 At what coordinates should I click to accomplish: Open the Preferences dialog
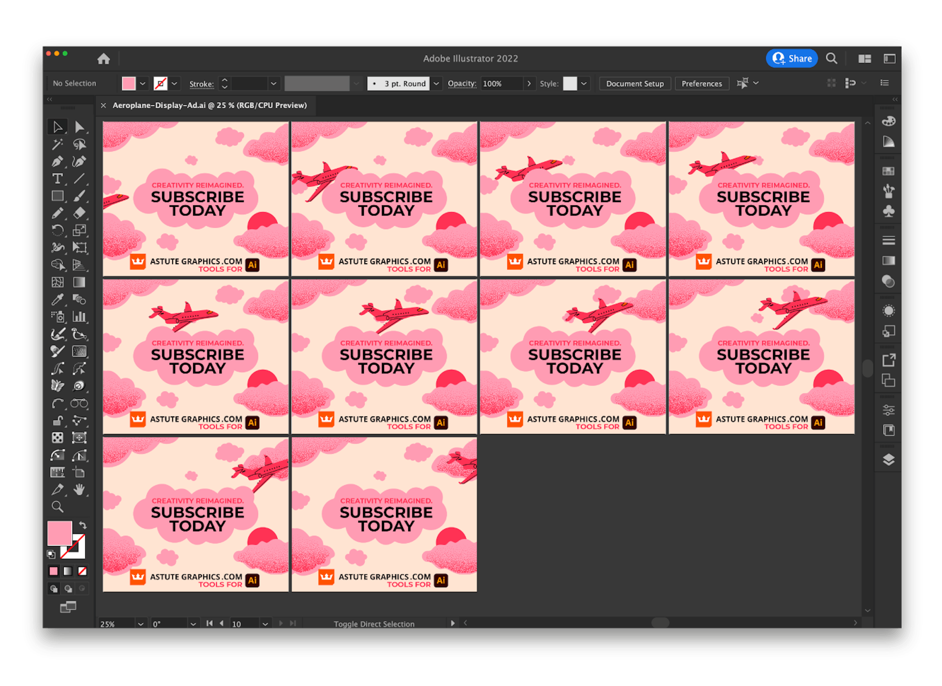[702, 83]
